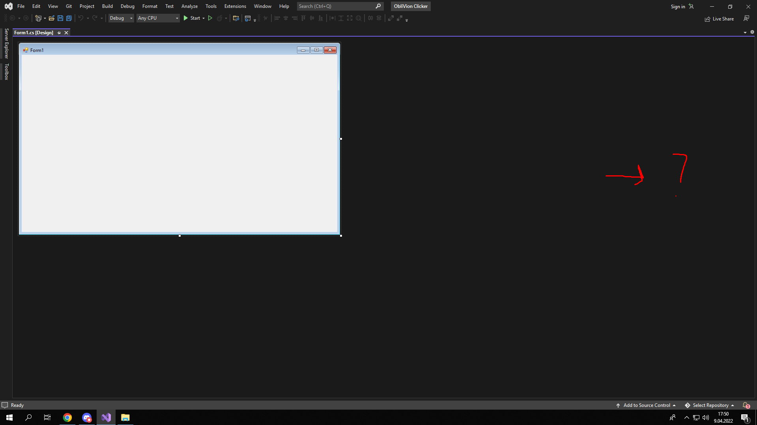
Task: Expand the Any CPU platform dropdown
Action: pyautogui.click(x=177, y=18)
